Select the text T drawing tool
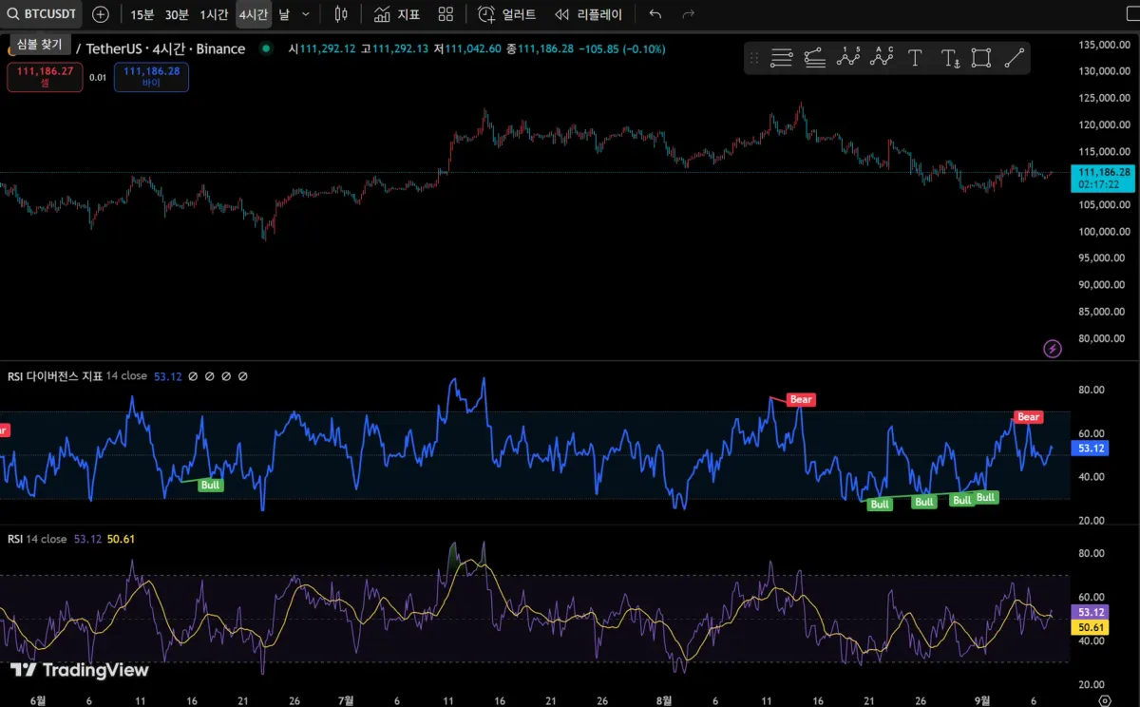Viewport: 1140px width, 707px height. click(x=915, y=58)
